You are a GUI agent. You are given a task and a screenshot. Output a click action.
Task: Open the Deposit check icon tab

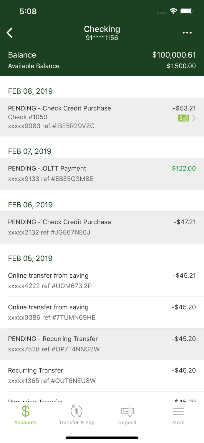click(127, 415)
